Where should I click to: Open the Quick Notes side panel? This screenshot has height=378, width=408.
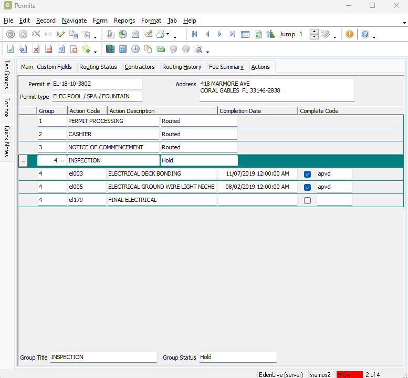pyautogui.click(x=7, y=141)
